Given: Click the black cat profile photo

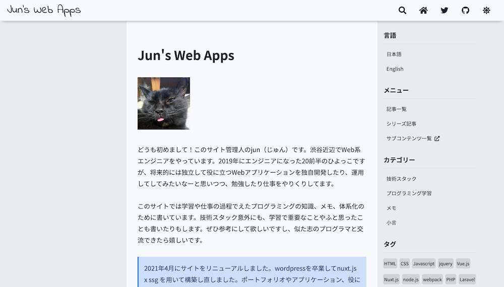Looking at the screenshot, I should click(164, 103).
